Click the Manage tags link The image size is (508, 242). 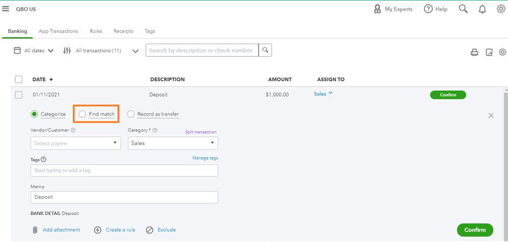[205, 158]
